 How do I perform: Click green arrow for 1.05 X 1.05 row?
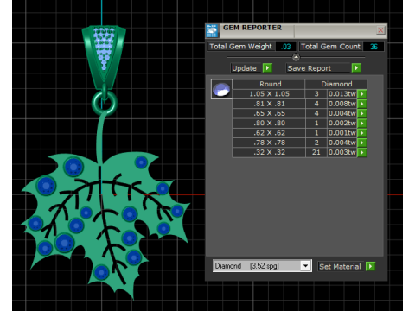pyautogui.click(x=362, y=94)
